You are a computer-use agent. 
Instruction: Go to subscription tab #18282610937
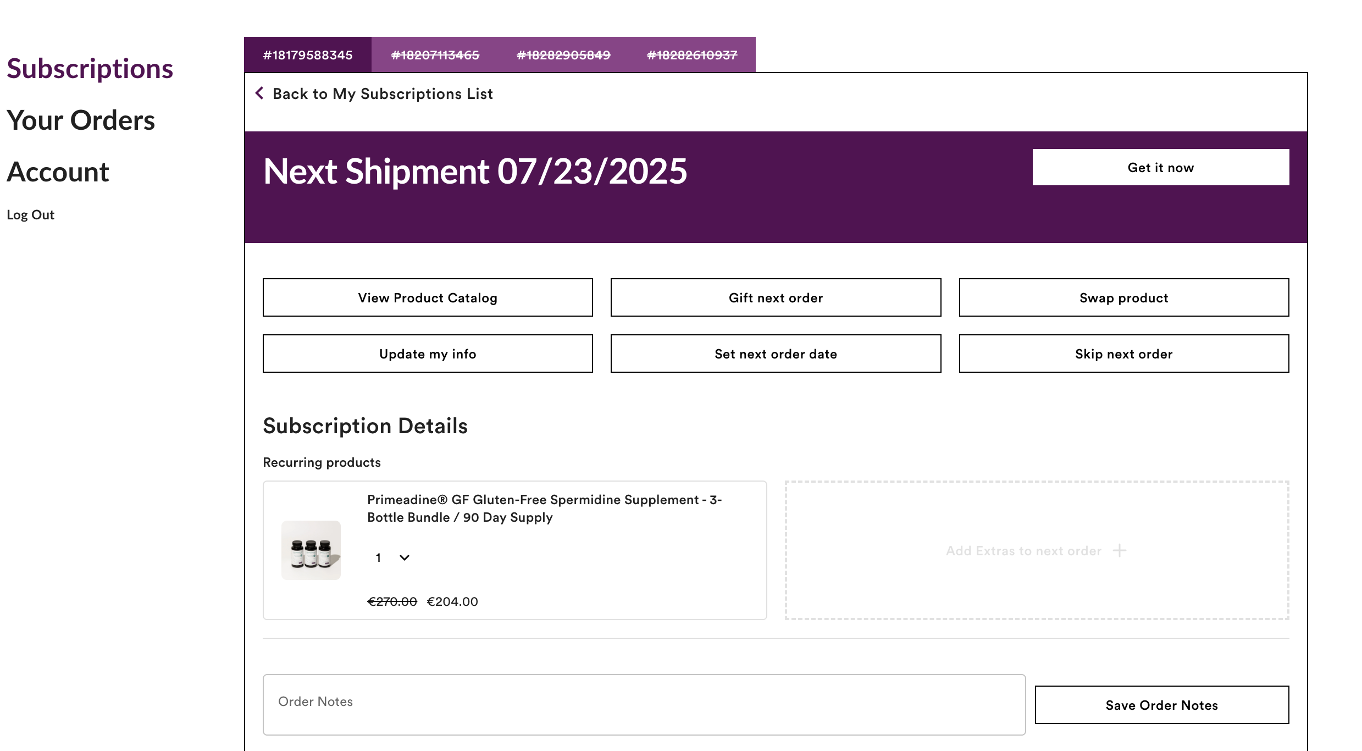coord(692,55)
